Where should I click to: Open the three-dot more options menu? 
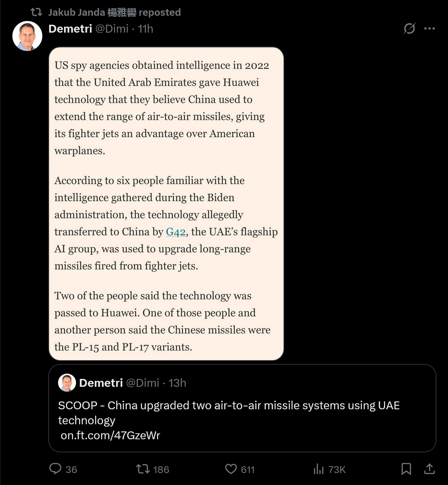(429, 28)
